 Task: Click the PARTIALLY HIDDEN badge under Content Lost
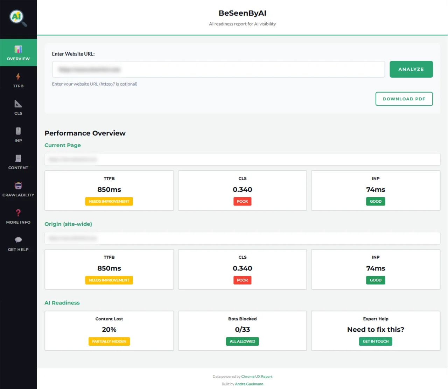(x=109, y=341)
